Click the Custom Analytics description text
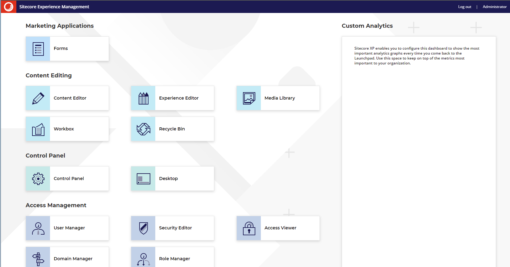510x267 pixels. 417,56
